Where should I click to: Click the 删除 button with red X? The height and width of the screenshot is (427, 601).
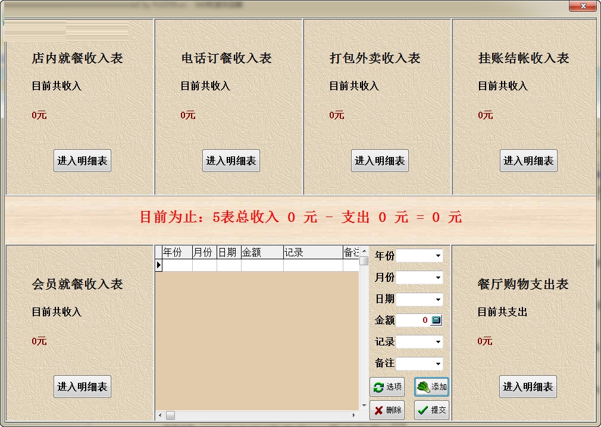pos(387,410)
